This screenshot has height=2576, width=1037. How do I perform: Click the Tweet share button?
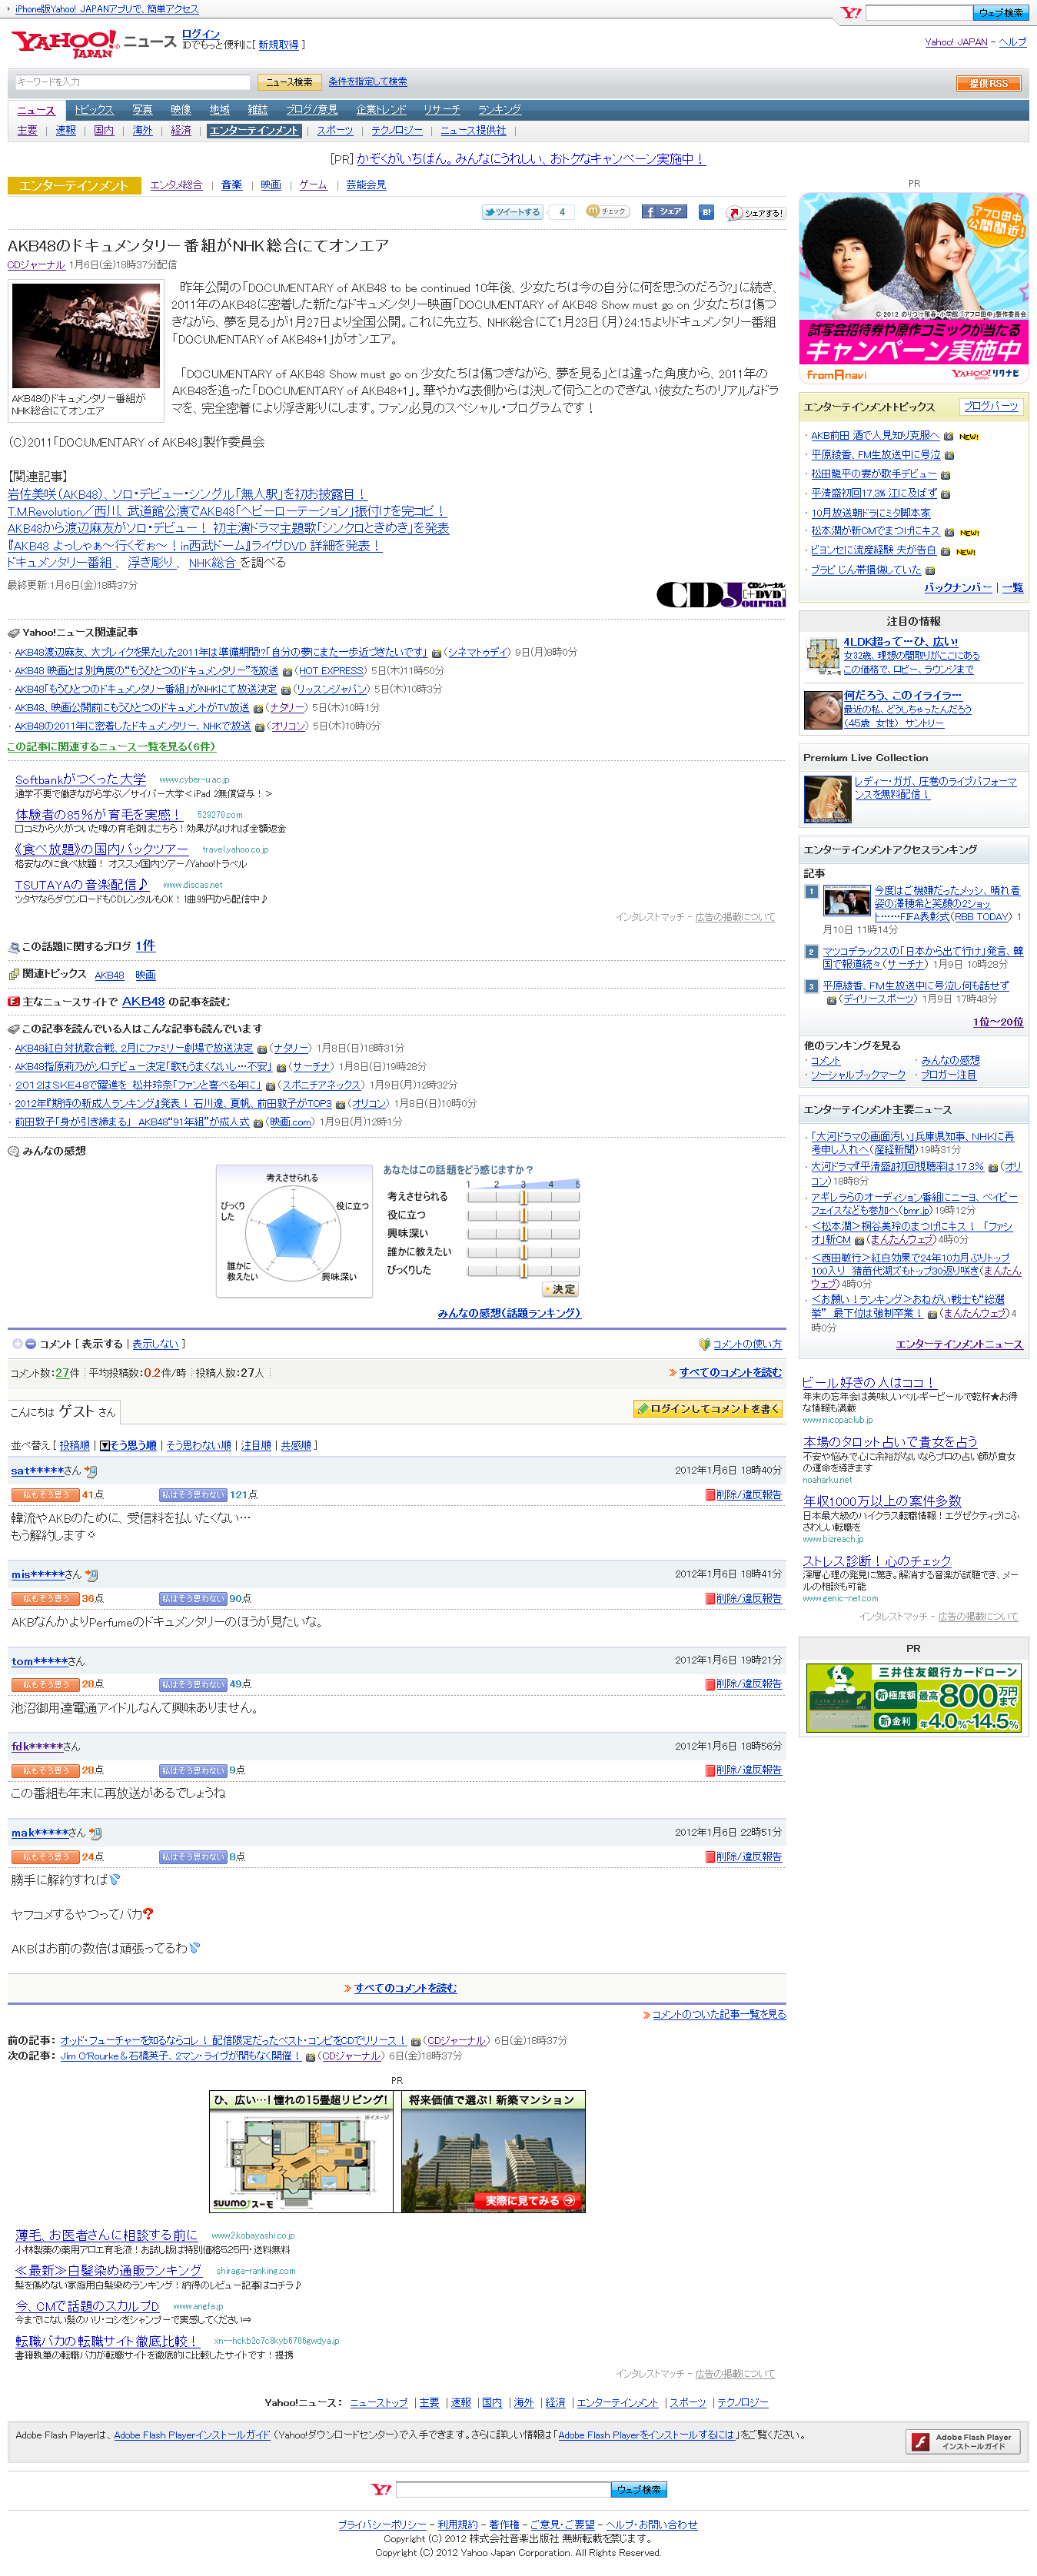512,212
